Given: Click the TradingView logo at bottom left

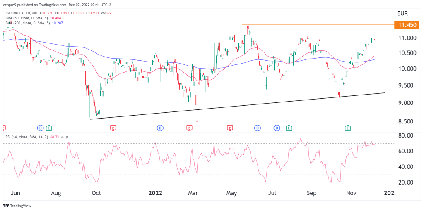Looking at the screenshot, I should [x=17, y=206].
